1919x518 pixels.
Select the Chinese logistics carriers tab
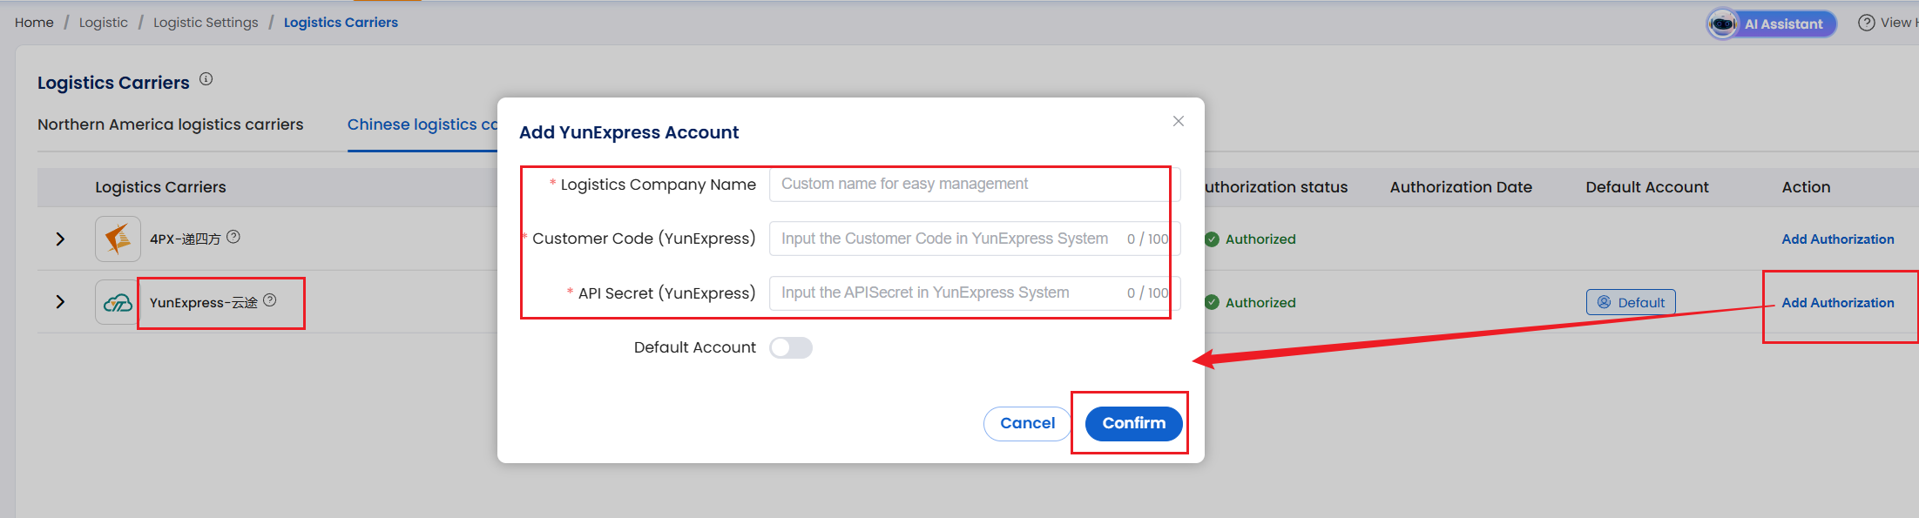click(x=422, y=124)
